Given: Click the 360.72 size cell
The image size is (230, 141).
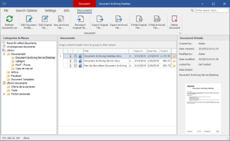Looking at the screenshot, I should tap(165, 66).
